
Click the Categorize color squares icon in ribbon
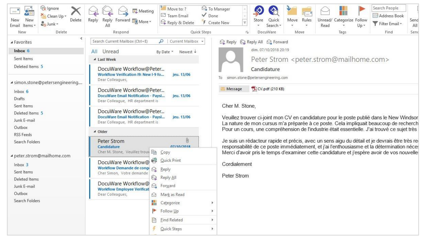pos(344,11)
